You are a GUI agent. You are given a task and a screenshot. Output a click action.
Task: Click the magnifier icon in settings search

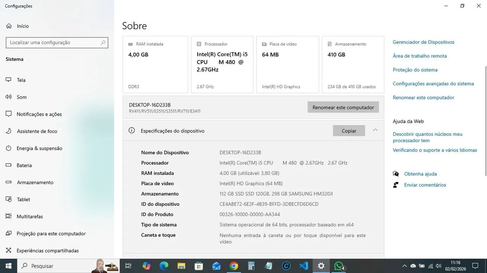(103, 42)
